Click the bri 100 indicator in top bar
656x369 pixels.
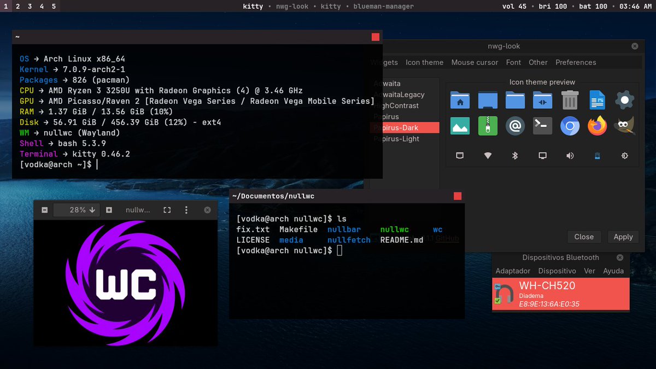(552, 7)
